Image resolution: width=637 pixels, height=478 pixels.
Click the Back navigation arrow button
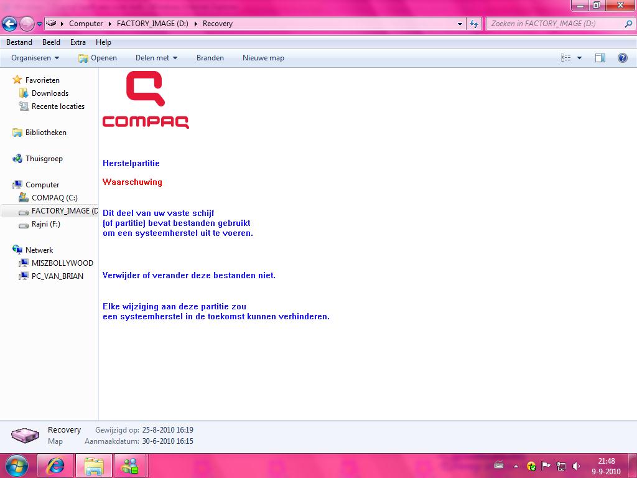(x=10, y=24)
